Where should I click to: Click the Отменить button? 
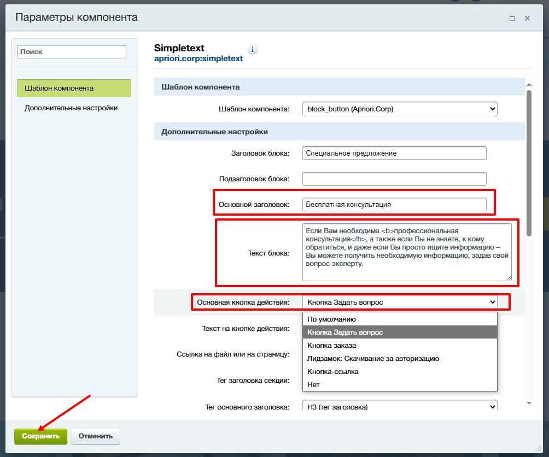coord(95,436)
